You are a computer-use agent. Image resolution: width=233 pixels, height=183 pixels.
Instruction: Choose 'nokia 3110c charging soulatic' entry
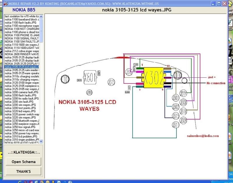pyautogui.click(x=22, y=77)
